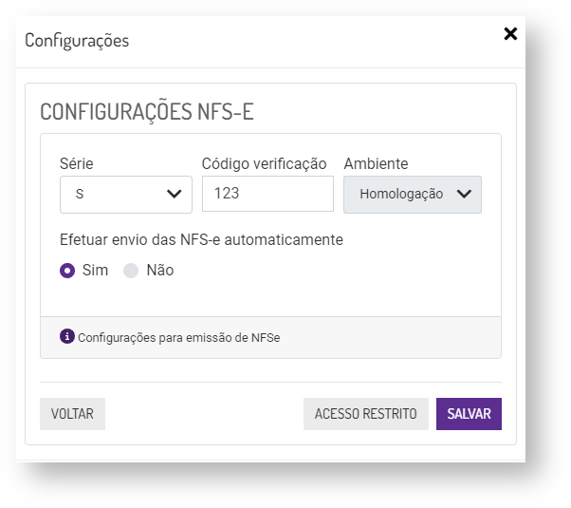Screen dimensions: 571x508
Task: Click the chevron arrow in the Ambiente field
Action: 464,194
